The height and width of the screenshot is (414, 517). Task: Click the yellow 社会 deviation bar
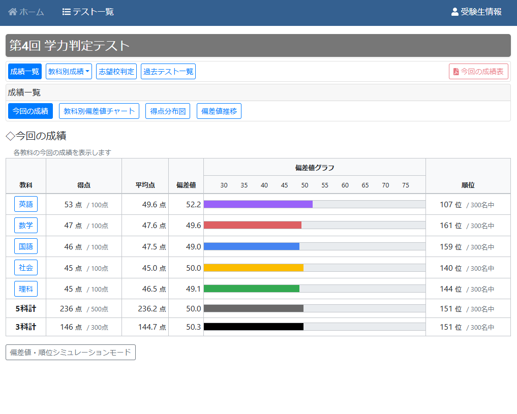[x=254, y=267]
